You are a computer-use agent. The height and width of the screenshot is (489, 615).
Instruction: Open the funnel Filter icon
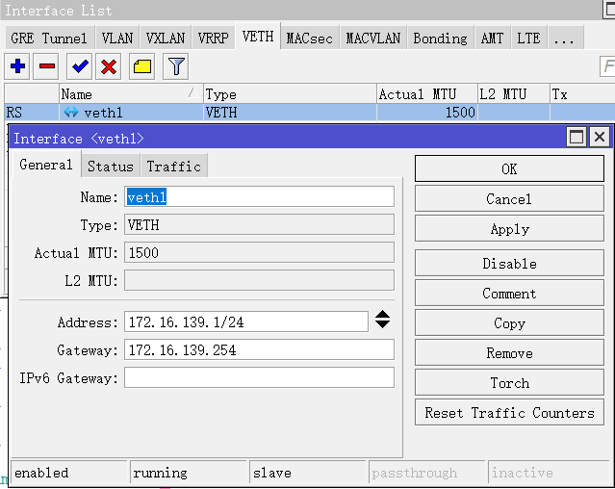coord(175,66)
